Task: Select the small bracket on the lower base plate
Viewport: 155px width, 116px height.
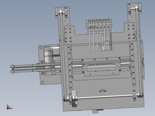Action: [103, 91]
